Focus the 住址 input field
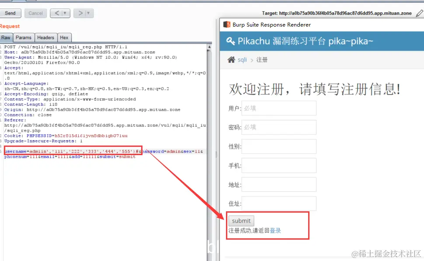Viewport: 424px width, 261px height. (x=279, y=203)
